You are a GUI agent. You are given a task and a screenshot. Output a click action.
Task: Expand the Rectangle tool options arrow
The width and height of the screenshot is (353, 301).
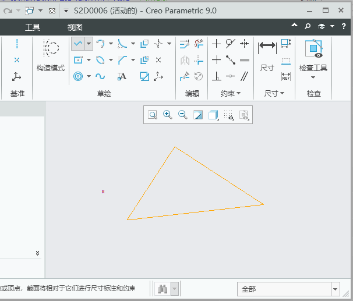89,60
